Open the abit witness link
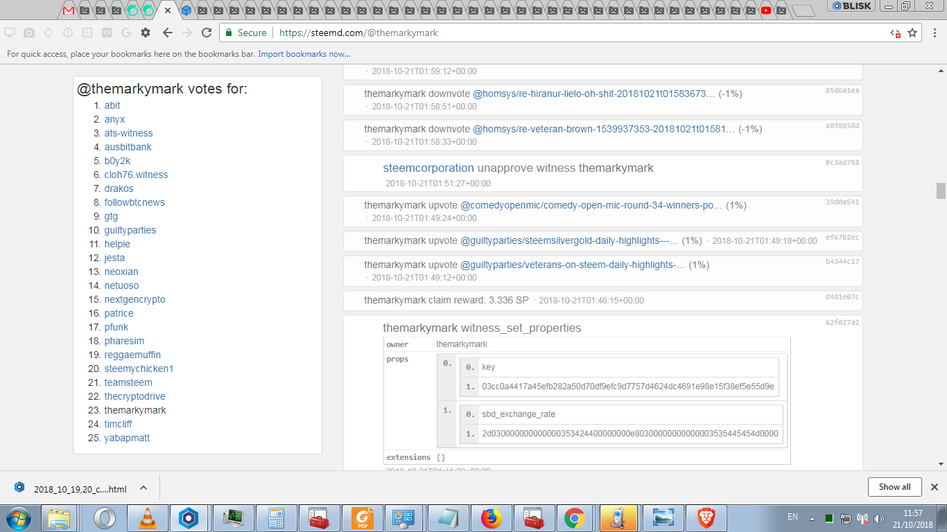The image size is (947, 532). tap(112, 105)
